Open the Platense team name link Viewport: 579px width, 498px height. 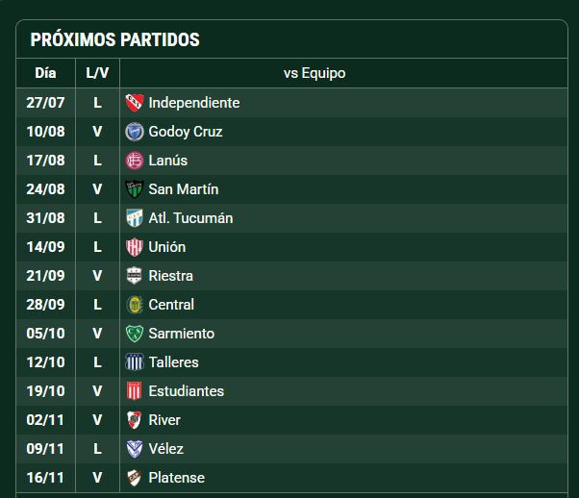point(177,478)
